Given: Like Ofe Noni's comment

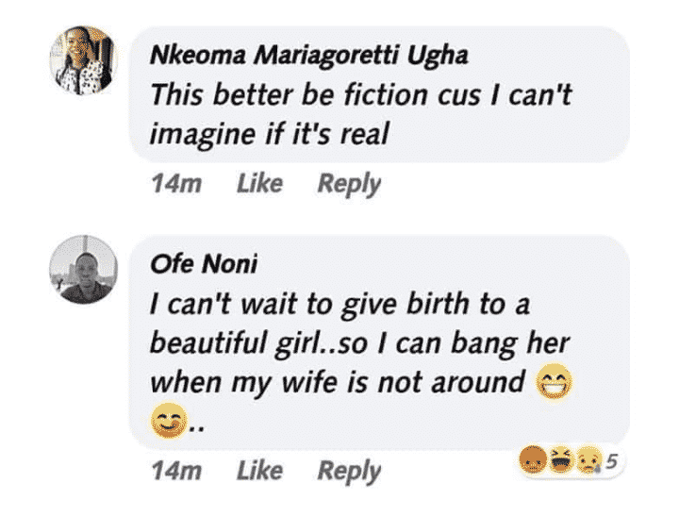Looking at the screenshot, I should coord(259,470).
